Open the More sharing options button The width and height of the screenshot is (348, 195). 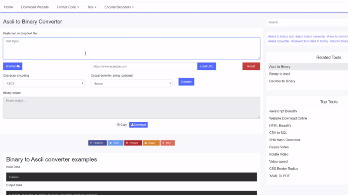[167, 143]
